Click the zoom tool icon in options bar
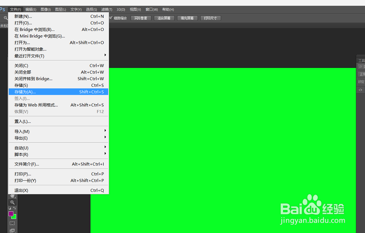This screenshot has width=365, height=233. coord(5,18)
